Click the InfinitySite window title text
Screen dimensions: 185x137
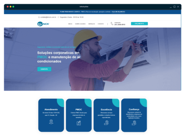pyautogui.click(x=84, y=7)
